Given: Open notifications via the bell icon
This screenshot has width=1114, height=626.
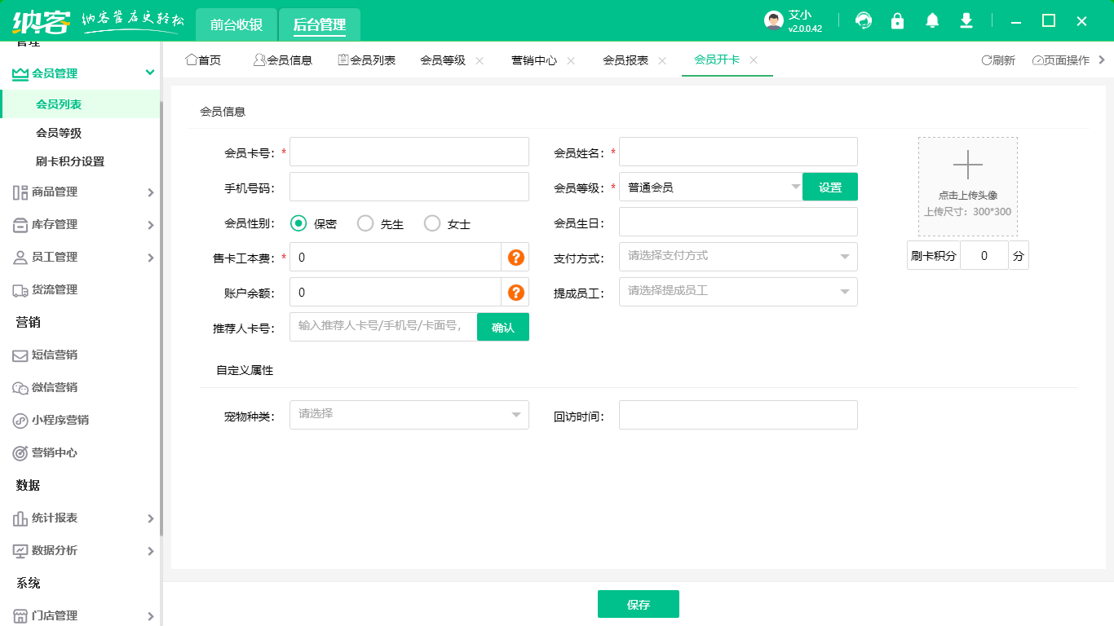Looking at the screenshot, I should pos(931,20).
